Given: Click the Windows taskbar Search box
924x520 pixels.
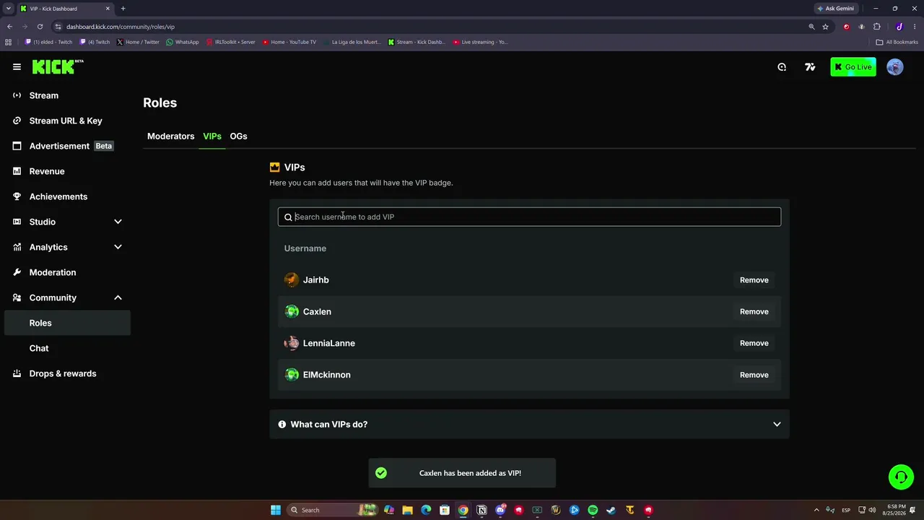Looking at the screenshot, I should (x=332, y=510).
